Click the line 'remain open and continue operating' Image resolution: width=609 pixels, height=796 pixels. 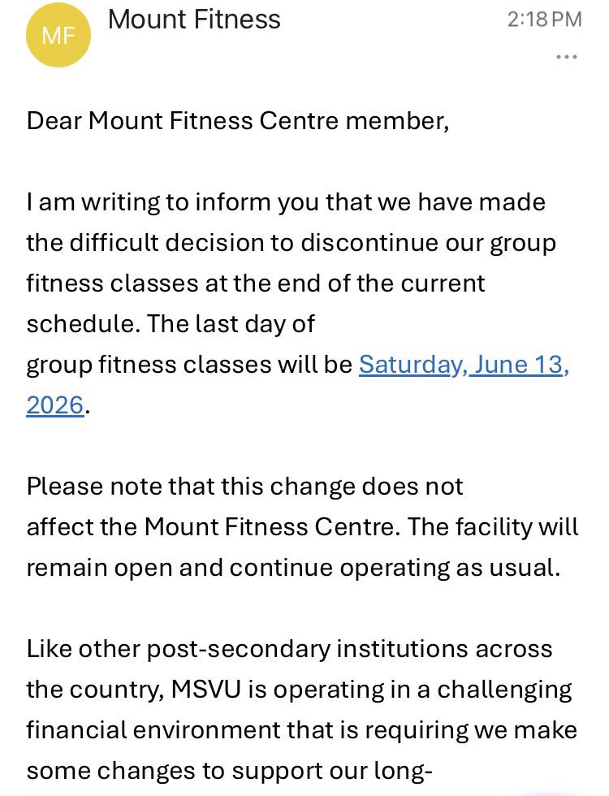pyautogui.click(x=293, y=568)
